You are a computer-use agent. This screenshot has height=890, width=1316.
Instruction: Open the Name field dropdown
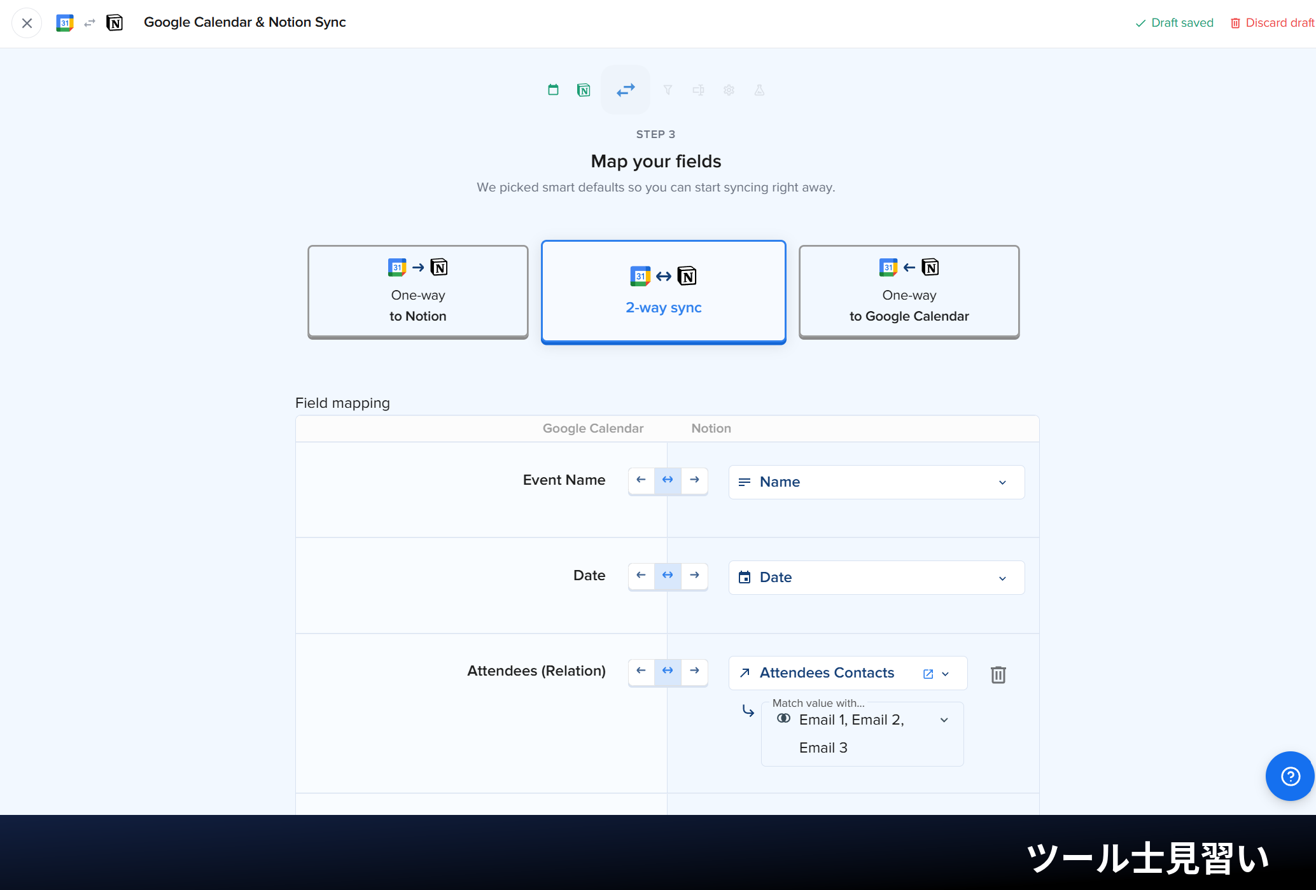(876, 482)
